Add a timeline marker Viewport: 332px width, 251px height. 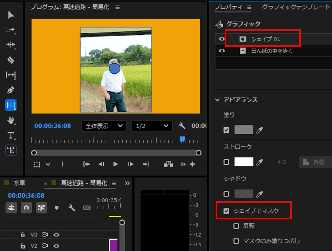click(56, 208)
